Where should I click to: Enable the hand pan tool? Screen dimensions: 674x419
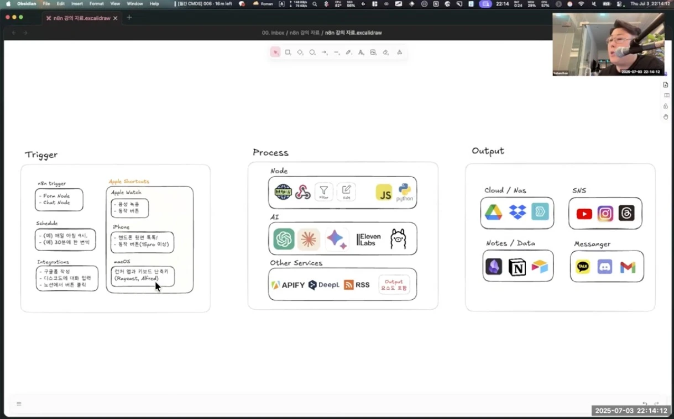coord(666,116)
